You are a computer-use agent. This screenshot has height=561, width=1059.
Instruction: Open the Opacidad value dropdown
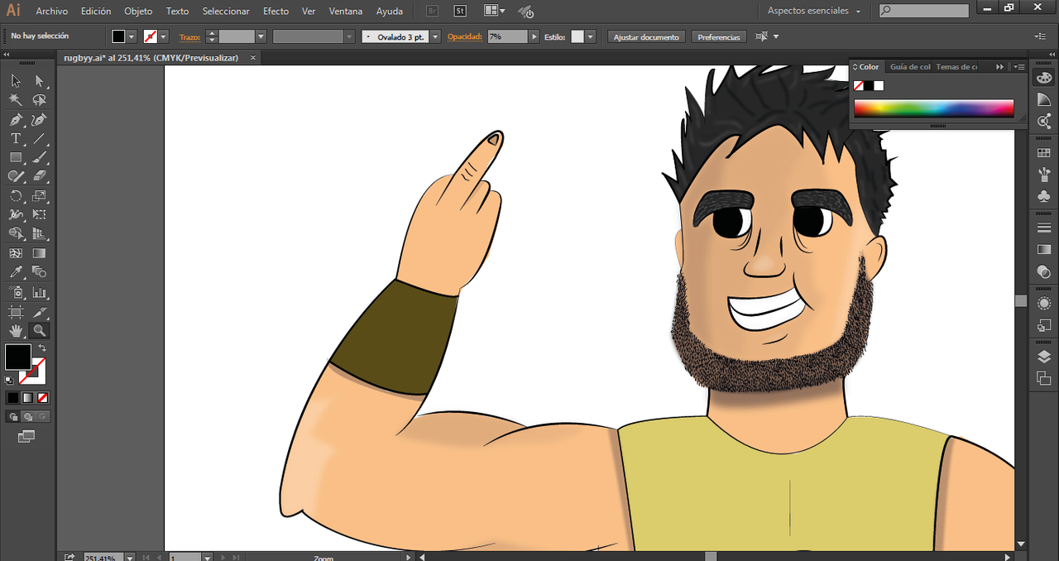[534, 36]
